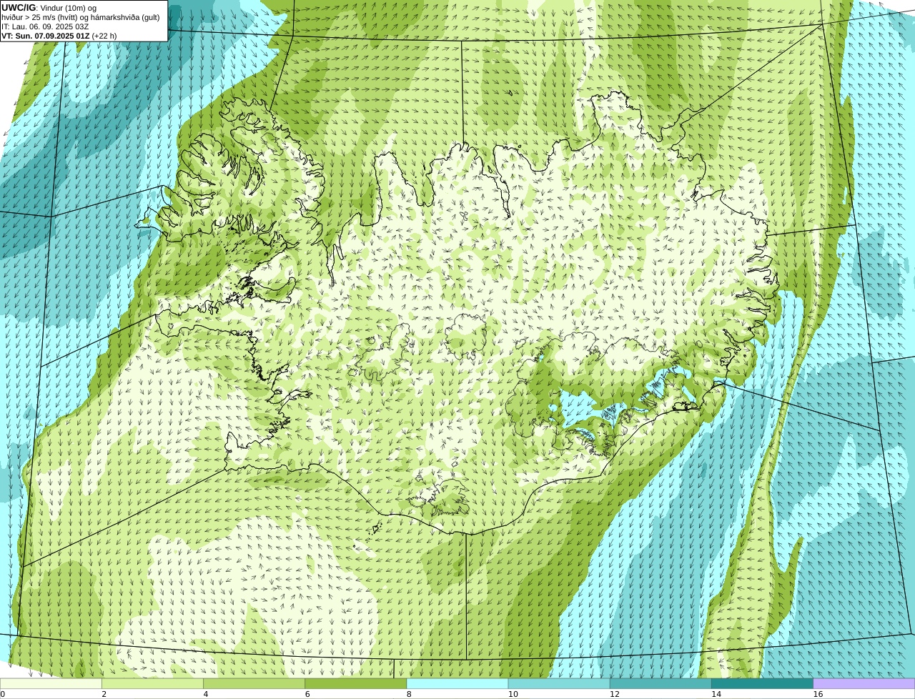This screenshot has width=915, height=699.
Task: Select the dark teal 14–16 legend swatch
Action: tap(763, 683)
